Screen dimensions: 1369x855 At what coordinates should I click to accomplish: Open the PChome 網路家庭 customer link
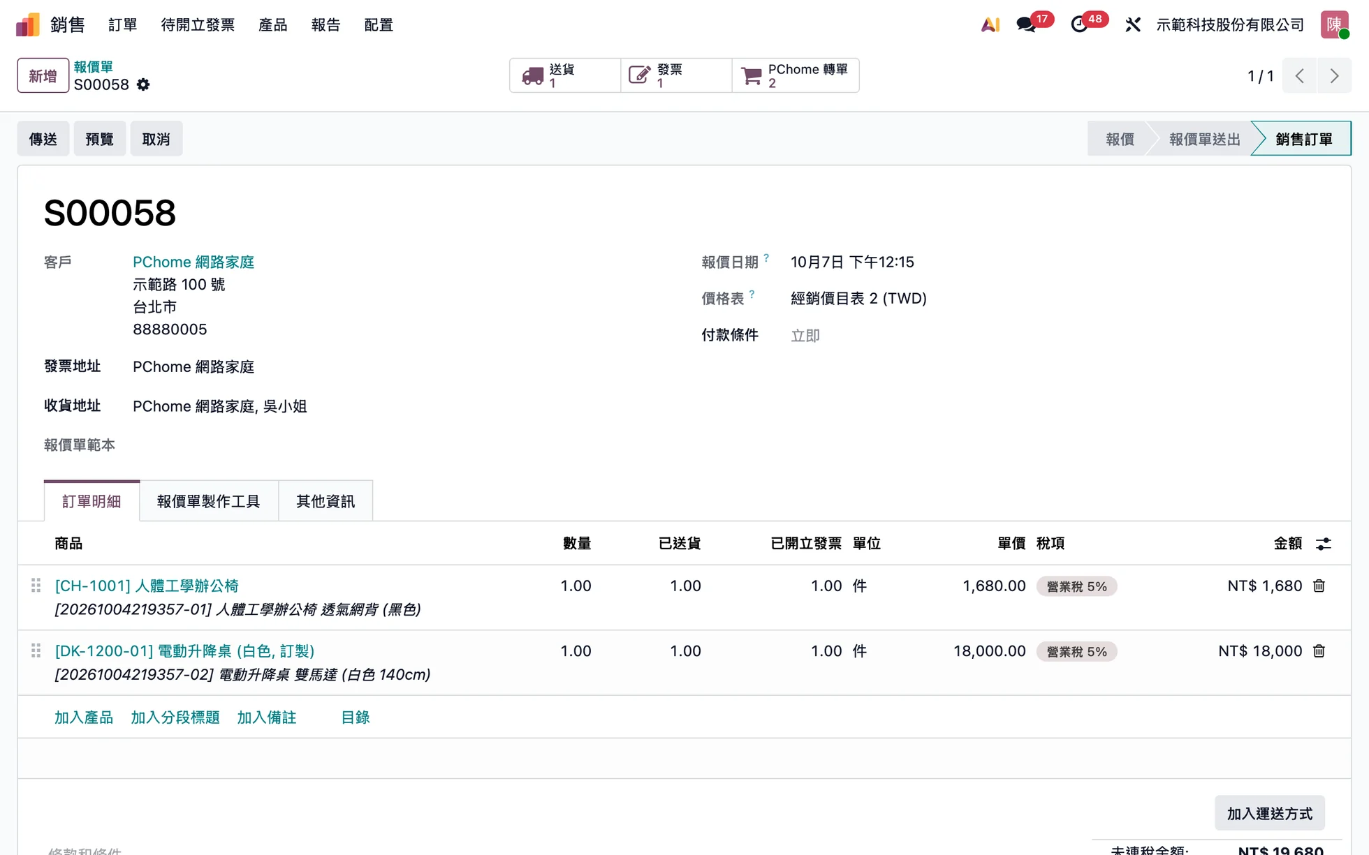click(193, 262)
